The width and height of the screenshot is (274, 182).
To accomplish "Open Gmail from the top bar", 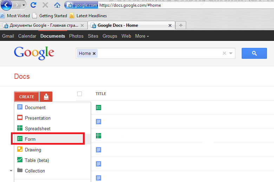I will (8, 36).
